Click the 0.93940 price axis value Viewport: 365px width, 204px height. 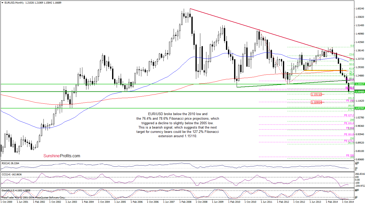point(360,134)
